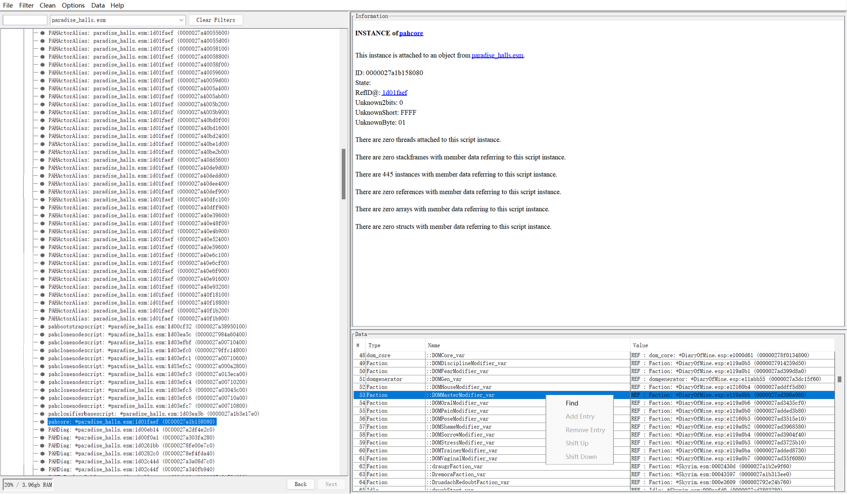Viewport: 847px width, 494px height.
Task: Select pahclonenodescript 1d03efc7 node
Action: (147, 406)
